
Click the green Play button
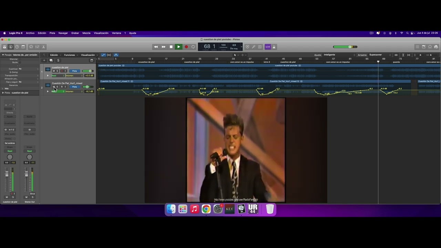[178, 47]
